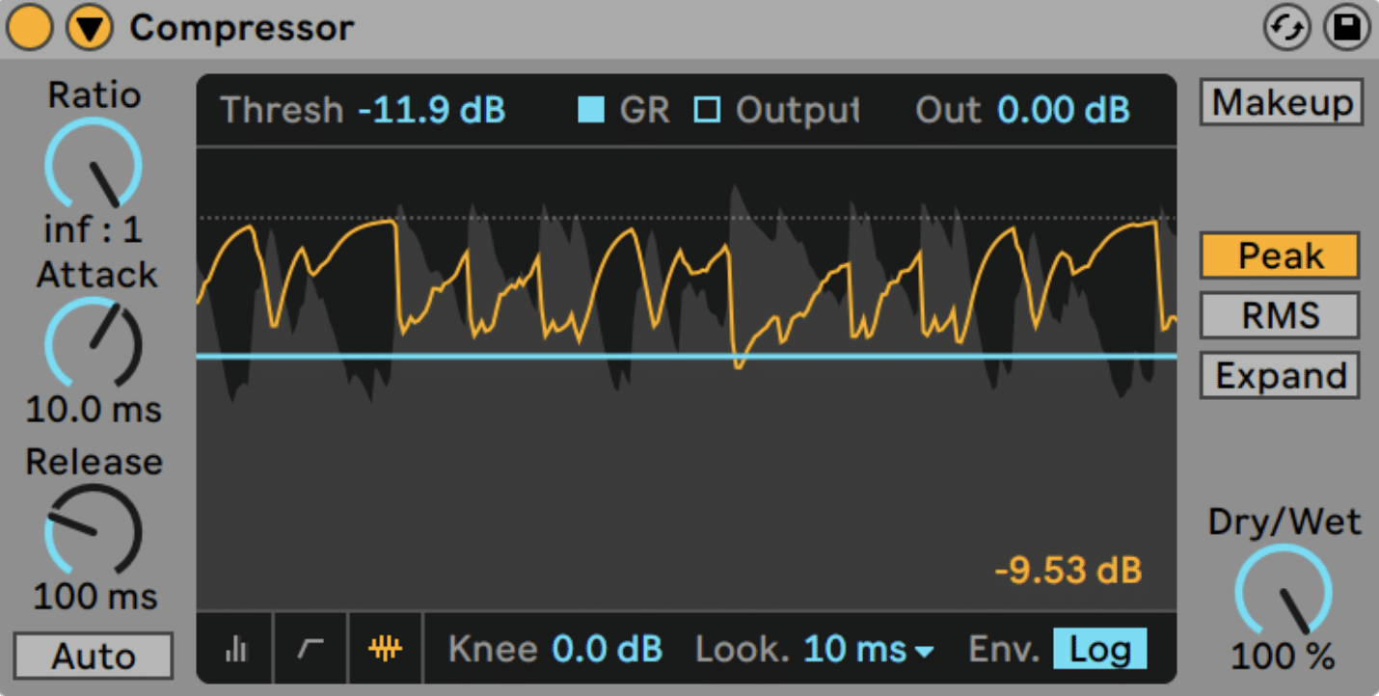Viewport: 1379px width, 696px height.
Task: Click the Thresh -11.9 dB value
Action: [x=432, y=111]
